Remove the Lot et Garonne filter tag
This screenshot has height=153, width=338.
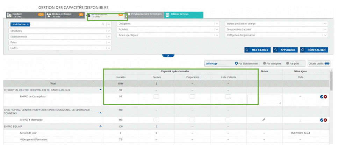(x=28, y=24)
